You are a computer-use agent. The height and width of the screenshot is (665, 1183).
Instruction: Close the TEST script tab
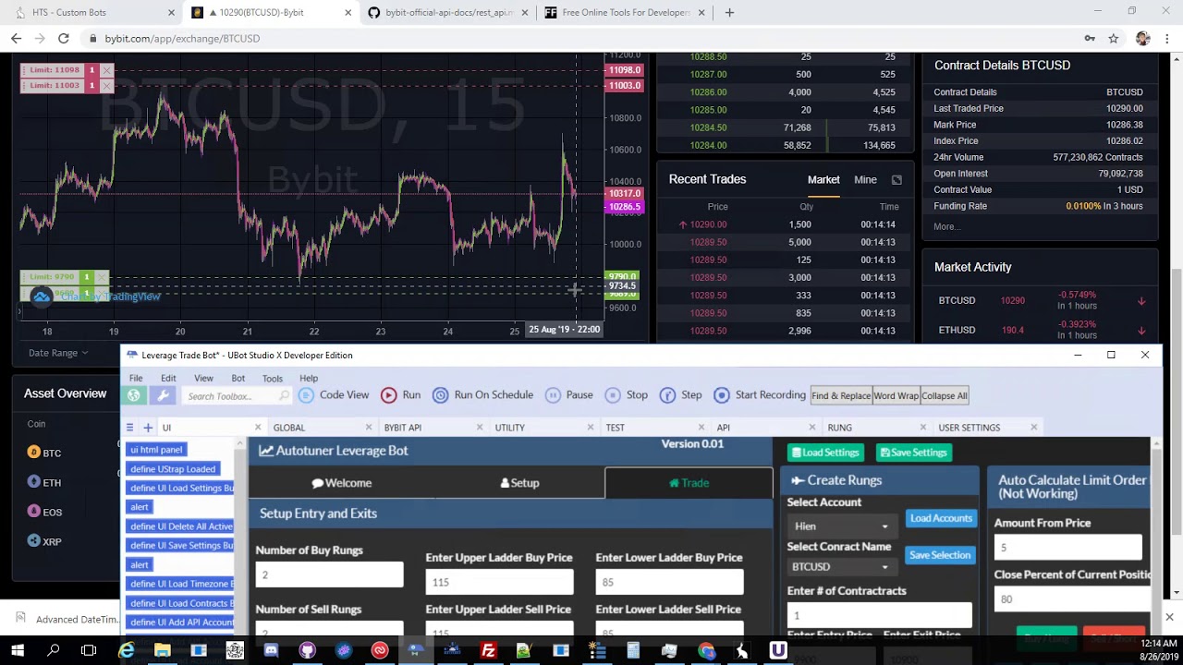click(x=701, y=428)
